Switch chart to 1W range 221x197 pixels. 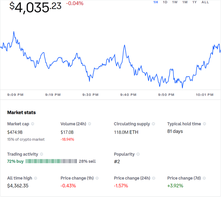coord(175,2)
